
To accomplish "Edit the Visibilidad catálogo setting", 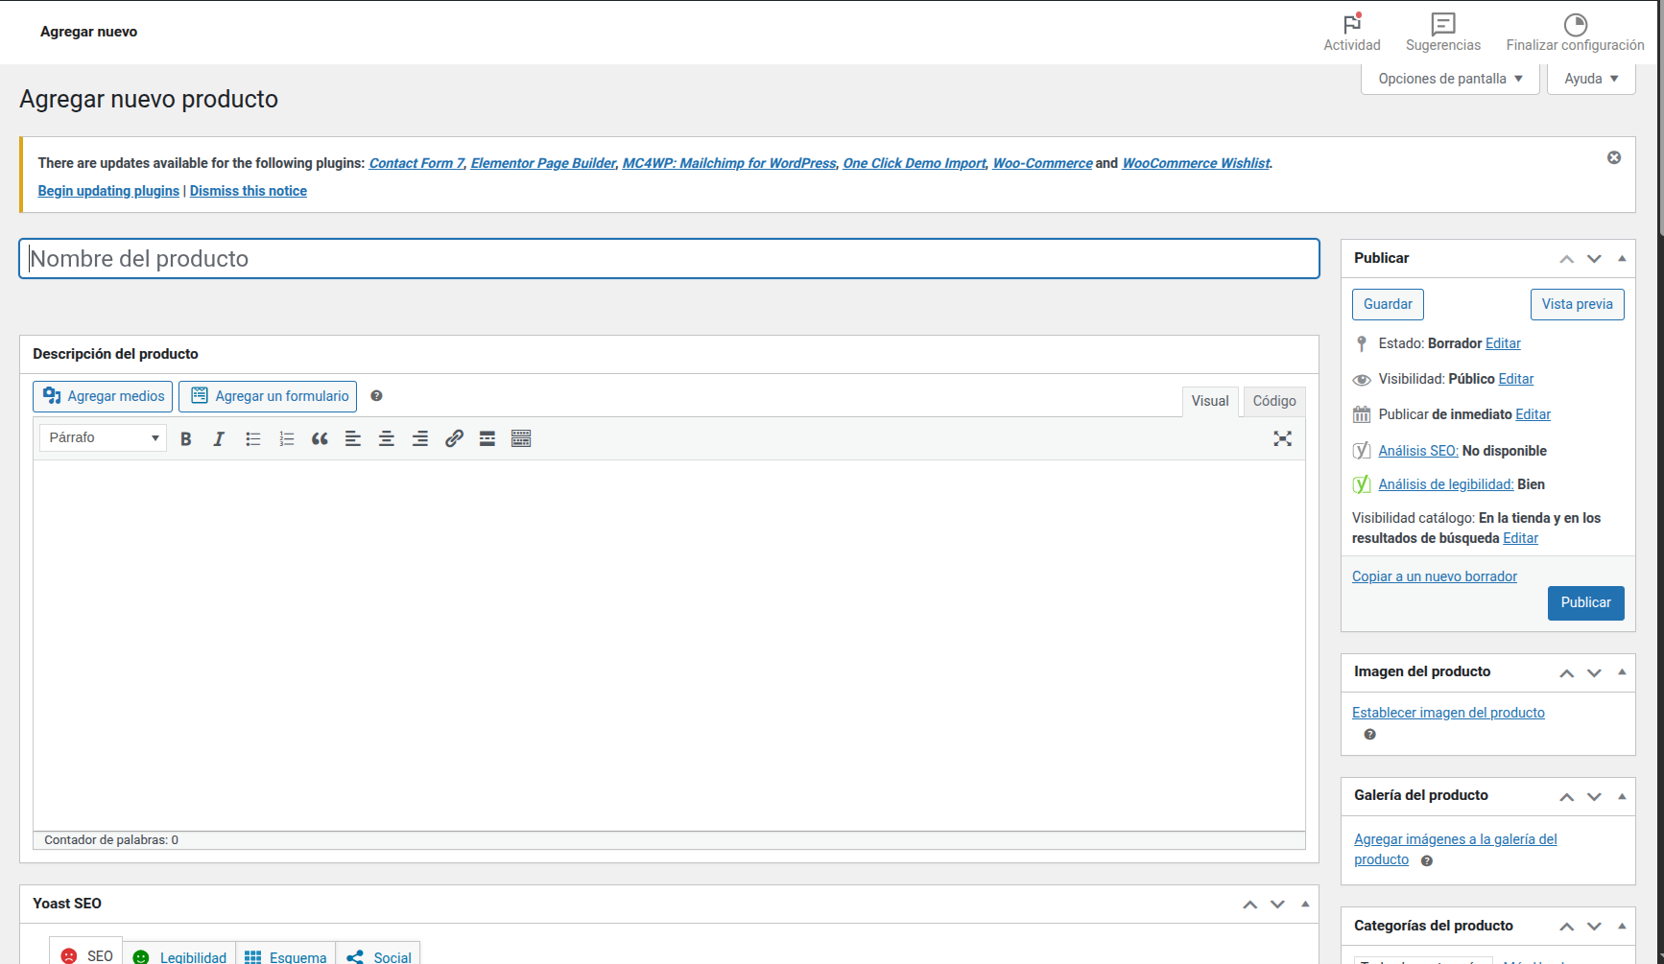I will (x=1520, y=538).
